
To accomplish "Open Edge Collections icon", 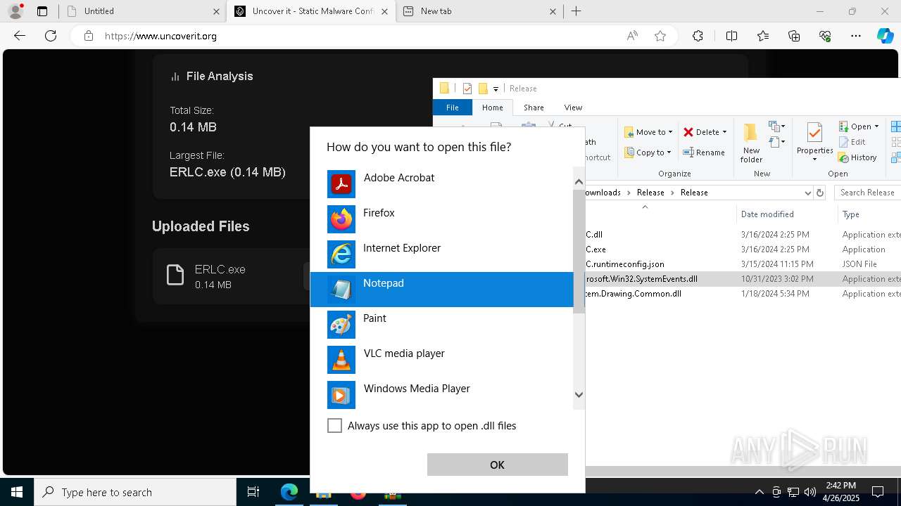I will pos(794,36).
